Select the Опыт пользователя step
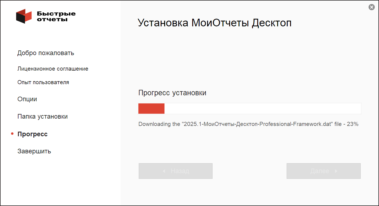This screenshot has height=206, width=379. [x=43, y=82]
